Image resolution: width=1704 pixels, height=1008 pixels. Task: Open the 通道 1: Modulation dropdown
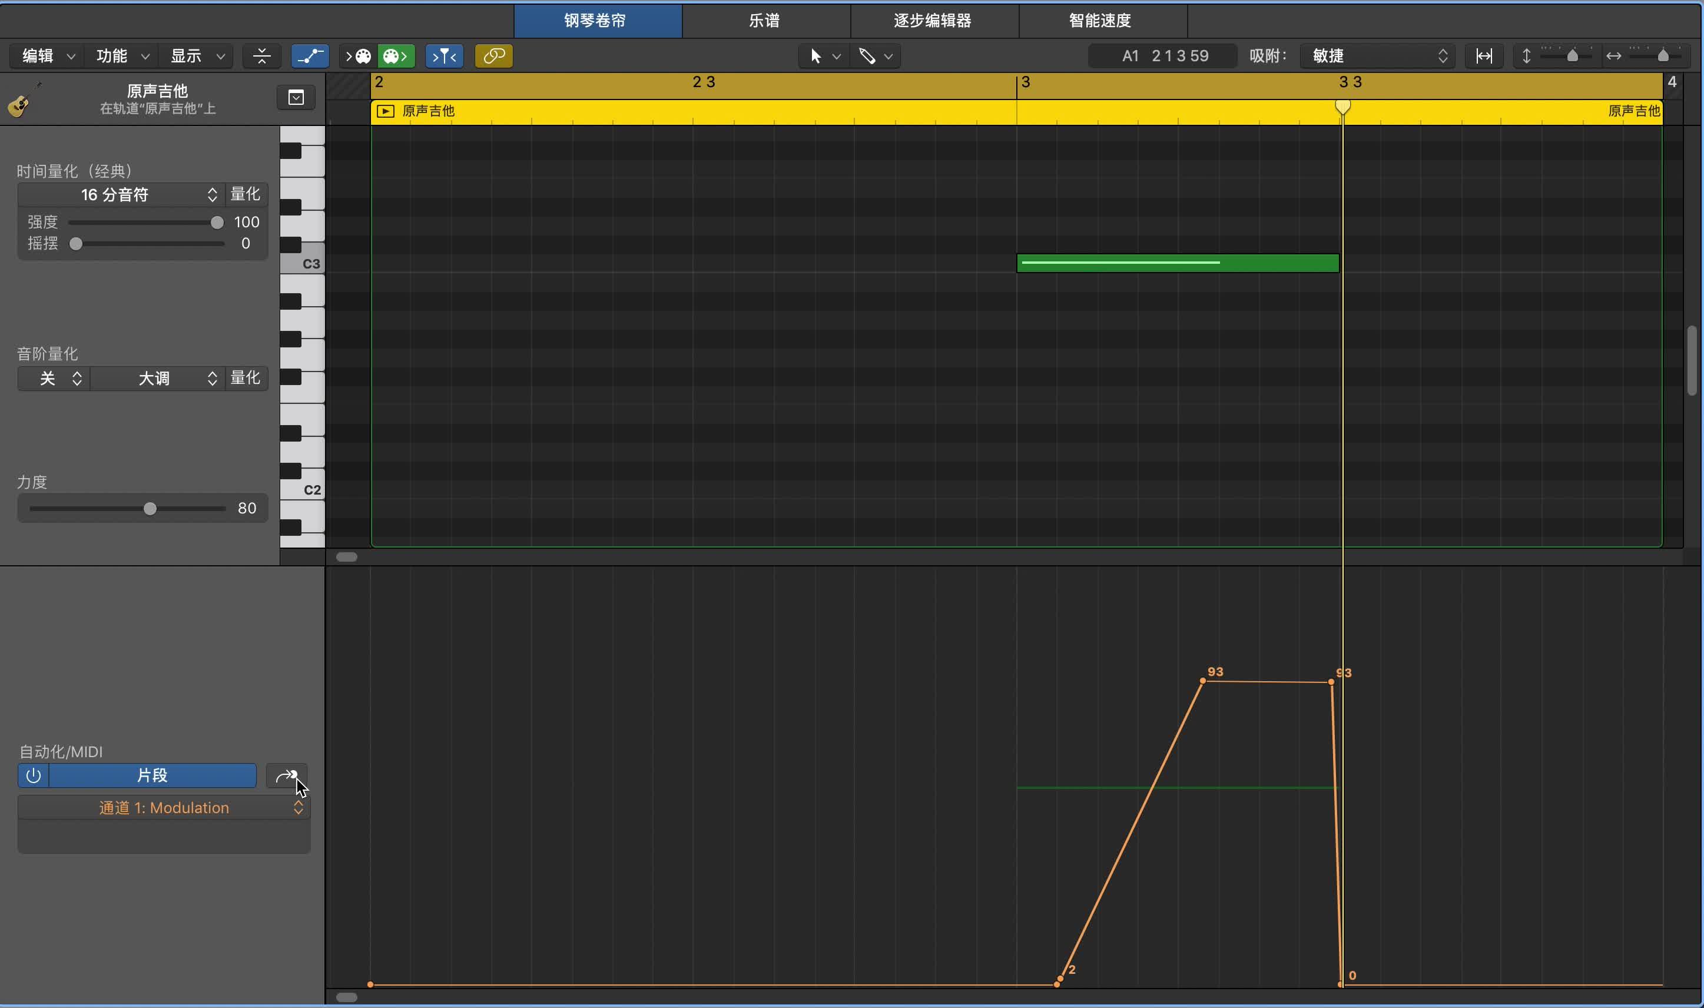coord(163,807)
